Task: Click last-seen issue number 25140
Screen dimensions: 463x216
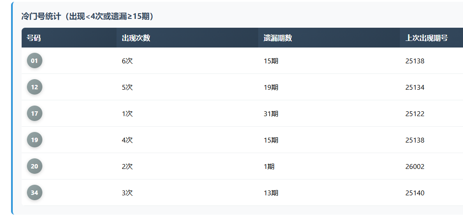Action: [x=414, y=193]
